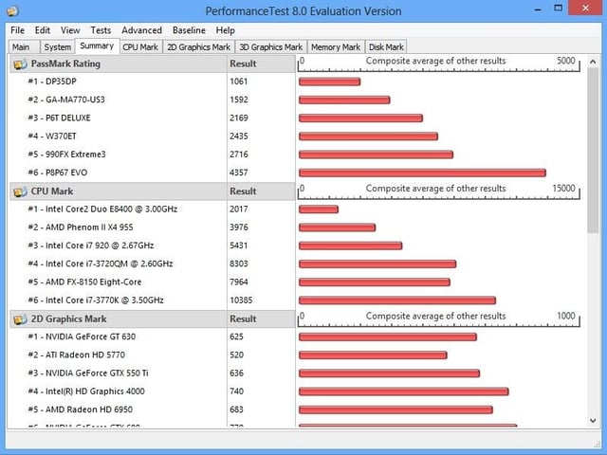The height and width of the screenshot is (455, 607).
Task: Switch to the Memory Mark tab
Action: click(336, 47)
